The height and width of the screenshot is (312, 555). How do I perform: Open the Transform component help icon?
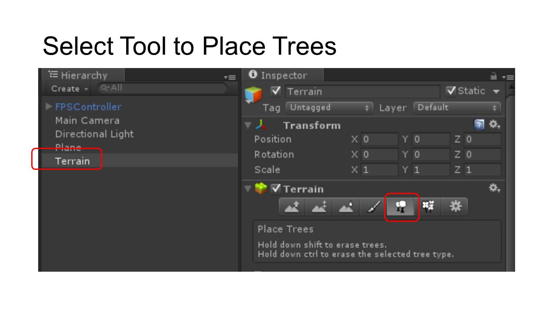click(x=479, y=125)
